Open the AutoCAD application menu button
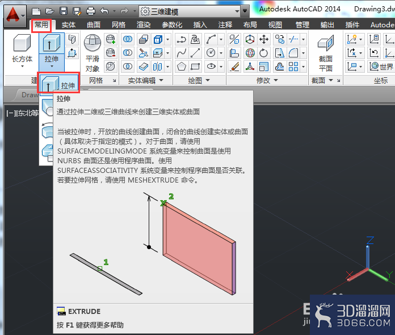The height and width of the screenshot is (335, 395). (x=15, y=16)
